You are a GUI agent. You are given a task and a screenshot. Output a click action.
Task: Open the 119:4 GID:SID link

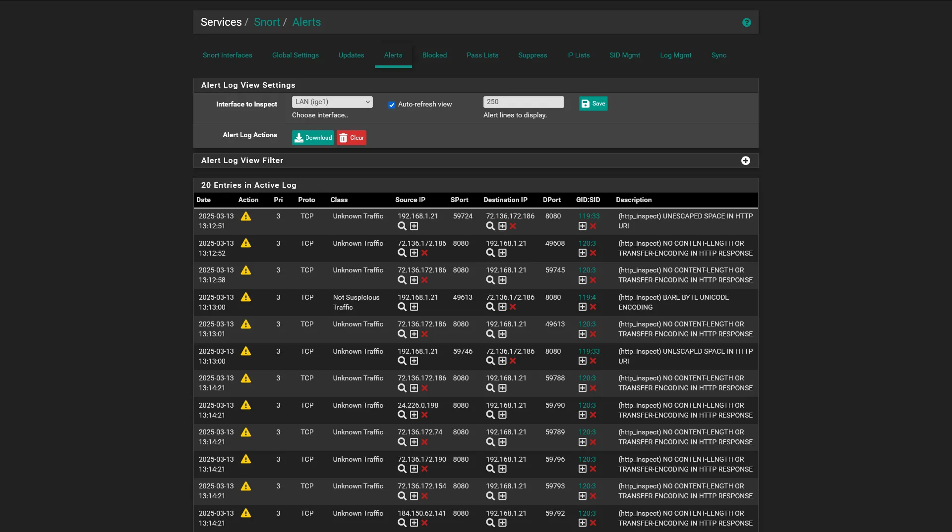click(x=587, y=298)
